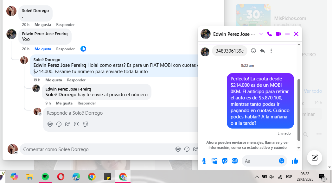
Task: Open more options for 3489306139c message
Action: (x=271, y=51)
